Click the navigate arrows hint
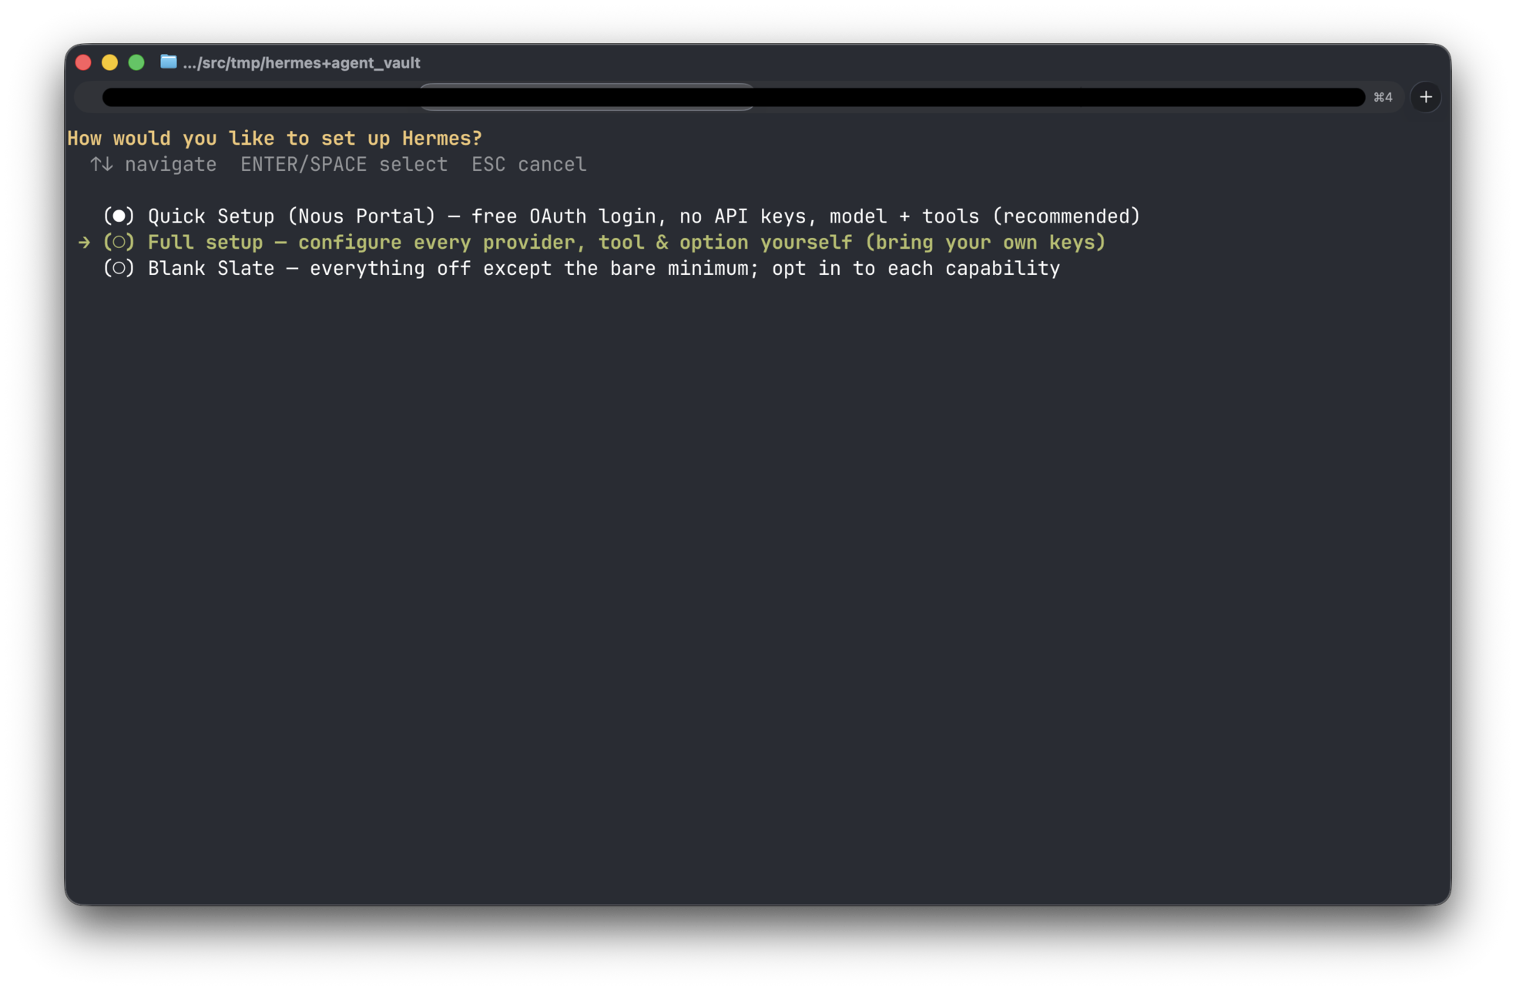1516x991 pixels. (153, 165)
